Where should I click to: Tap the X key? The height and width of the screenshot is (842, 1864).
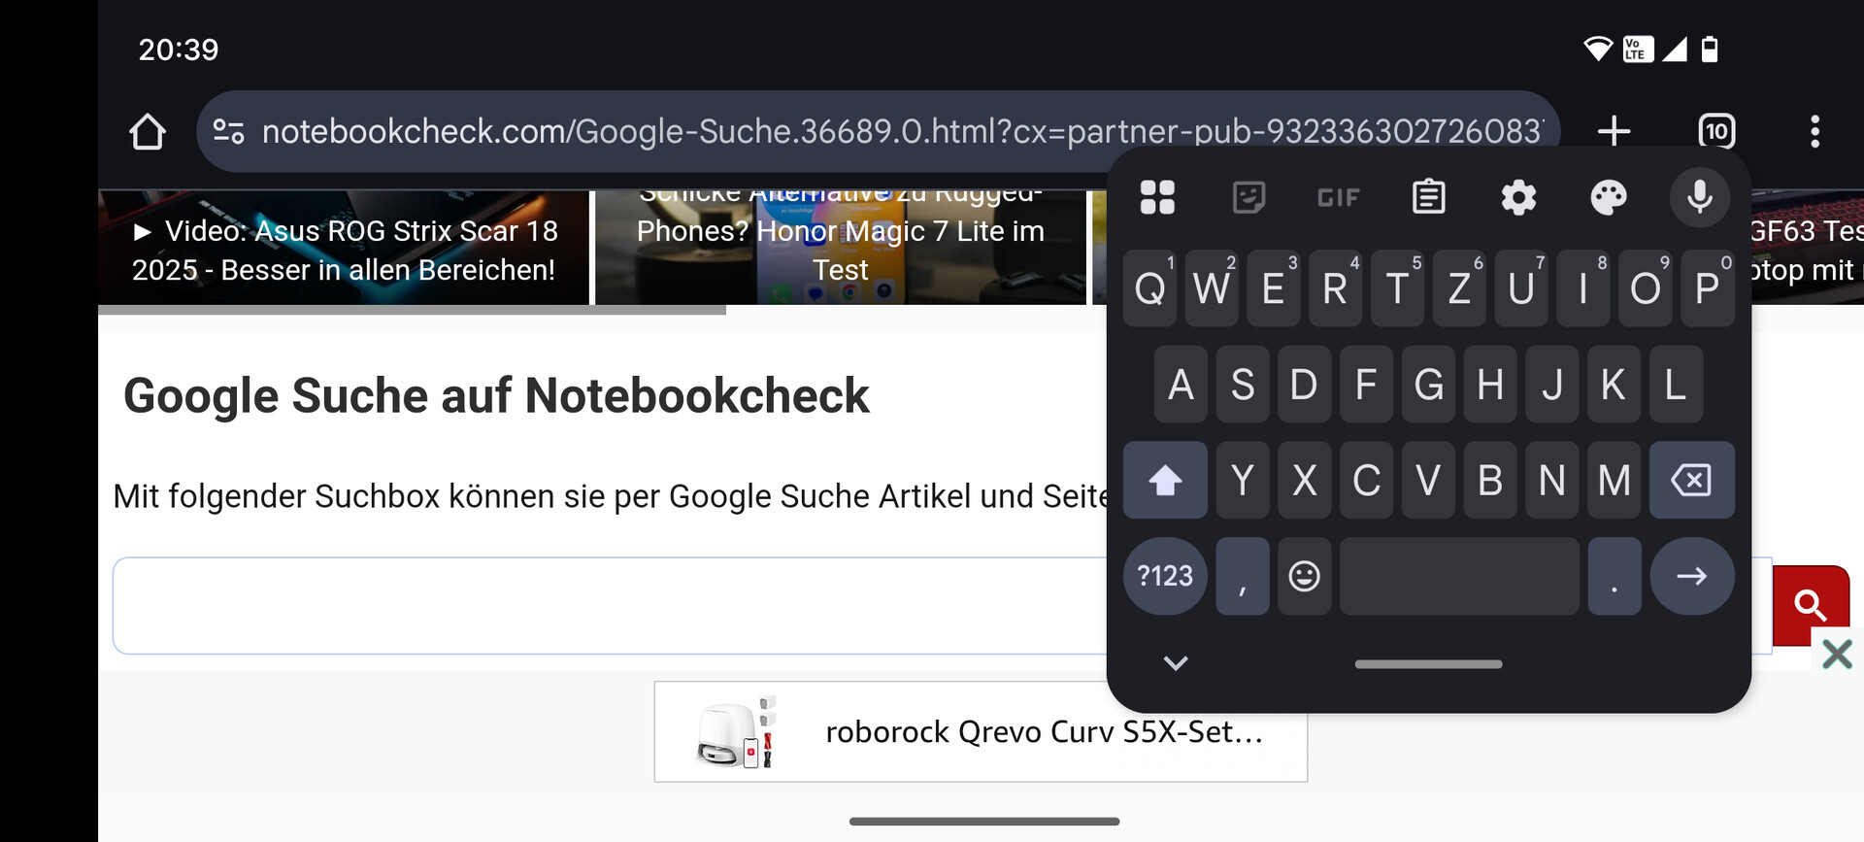tap(1304, 480)
